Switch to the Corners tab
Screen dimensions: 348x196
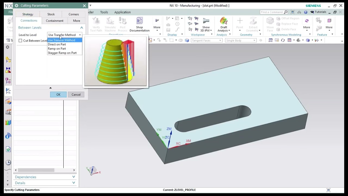point(74,14)
